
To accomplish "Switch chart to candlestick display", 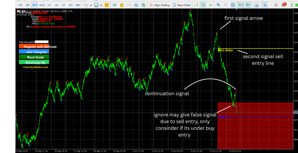I will (204, 5).
